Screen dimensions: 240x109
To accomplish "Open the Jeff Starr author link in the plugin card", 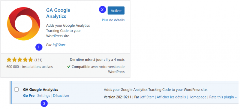I will (x=59, y=45).
